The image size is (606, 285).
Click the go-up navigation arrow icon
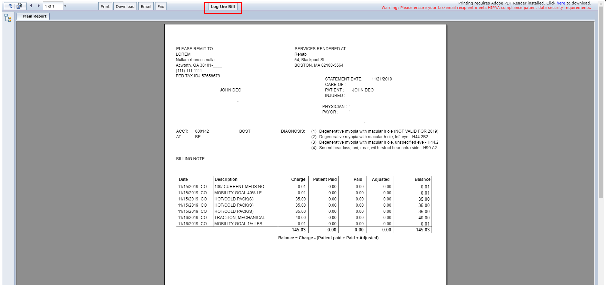(x=10, y=6)
